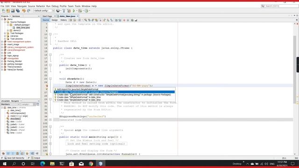Click the Save All toolbar icon

[18, 11]
